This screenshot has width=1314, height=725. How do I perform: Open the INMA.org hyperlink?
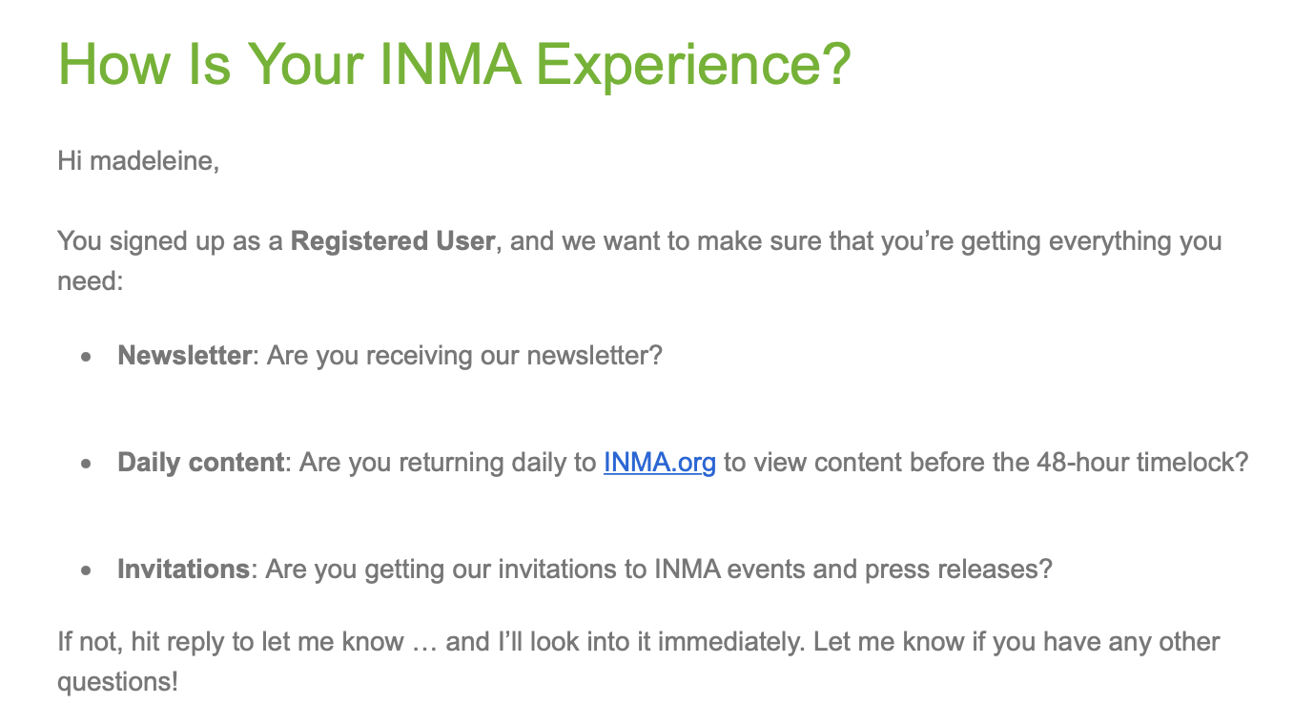pos(659,463)
